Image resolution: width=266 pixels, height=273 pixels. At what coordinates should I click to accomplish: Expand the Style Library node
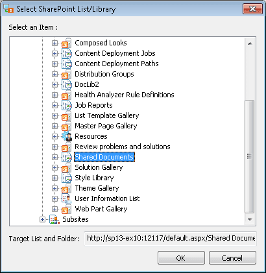click(54, 178)
